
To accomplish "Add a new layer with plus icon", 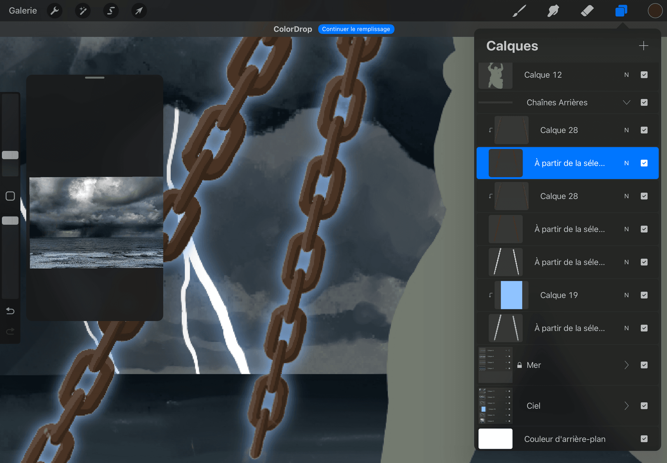I will [x=643, y=46].
